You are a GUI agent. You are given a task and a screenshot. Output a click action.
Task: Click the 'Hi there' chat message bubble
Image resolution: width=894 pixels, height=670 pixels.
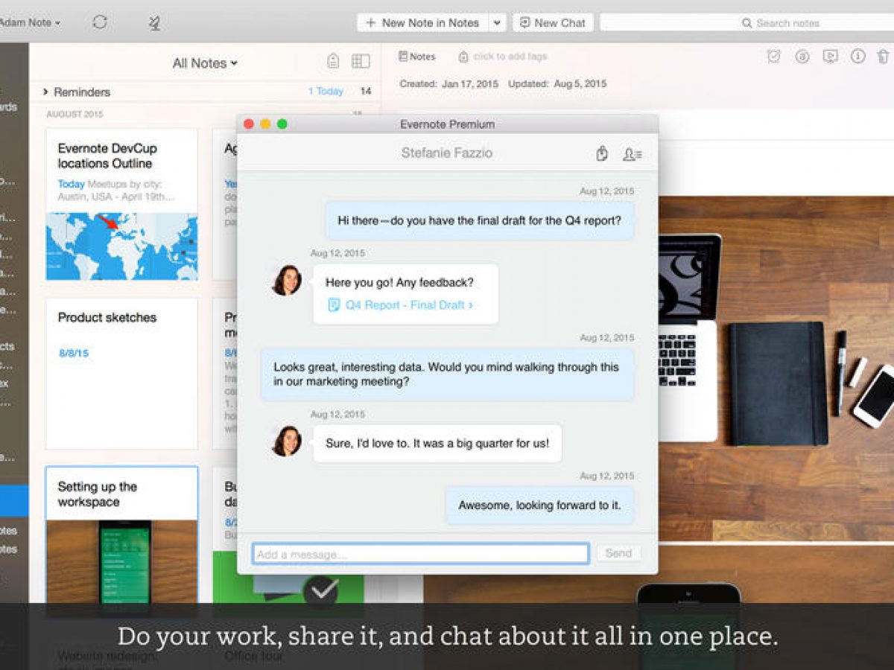tap(479, 220)
